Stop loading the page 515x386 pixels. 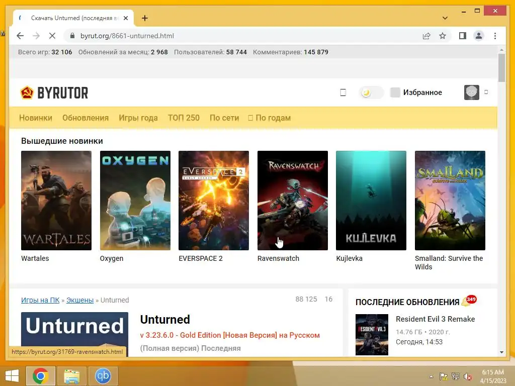click(x=52, y=36)
